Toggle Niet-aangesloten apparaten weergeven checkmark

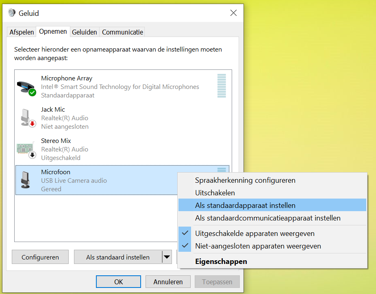click(x=185, y=246)
